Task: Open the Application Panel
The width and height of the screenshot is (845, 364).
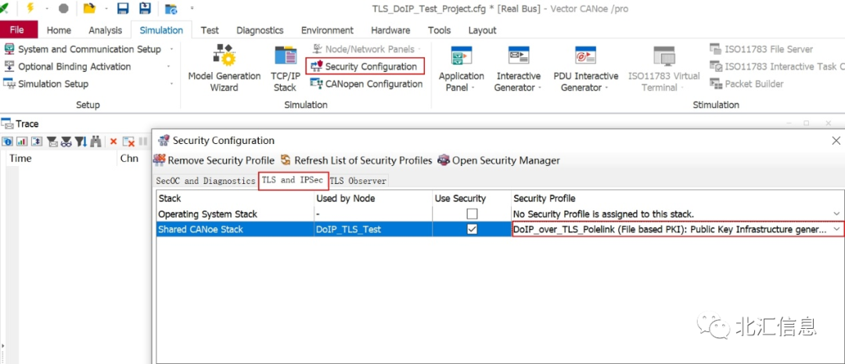Action: pos(461,67)
